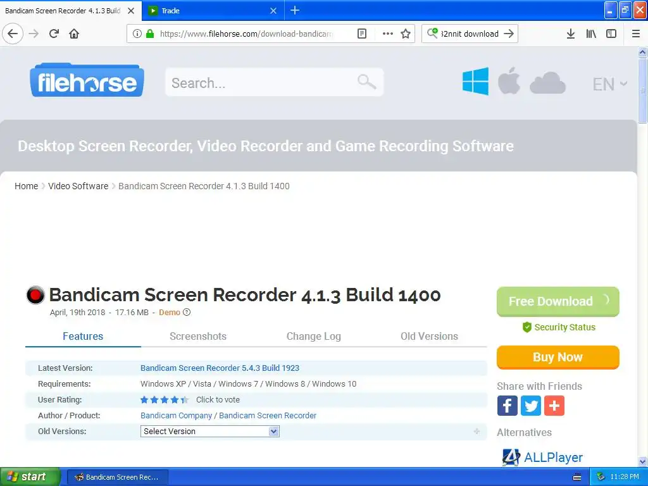Click the 'Click to vote' text
Viewport: 648px width, 486px height.
218,400
